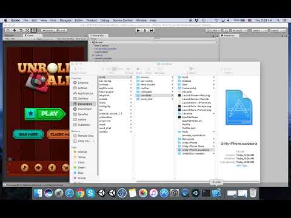Open Finder Arrange dropdown
This screenshot has height=218, width=291.
pyautogui.click(x=129, y=69)
